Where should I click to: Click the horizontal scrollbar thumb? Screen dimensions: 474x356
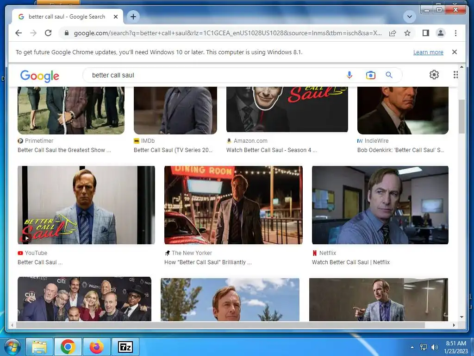click(x=220, y=325)
